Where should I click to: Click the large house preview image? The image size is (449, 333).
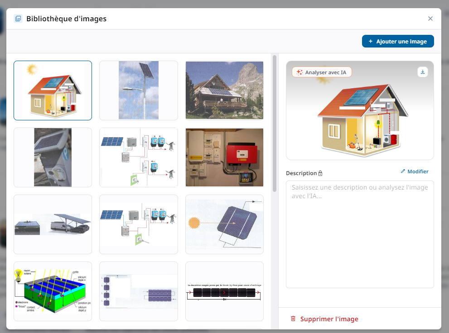pyautogui.click(x=360, y=110)
